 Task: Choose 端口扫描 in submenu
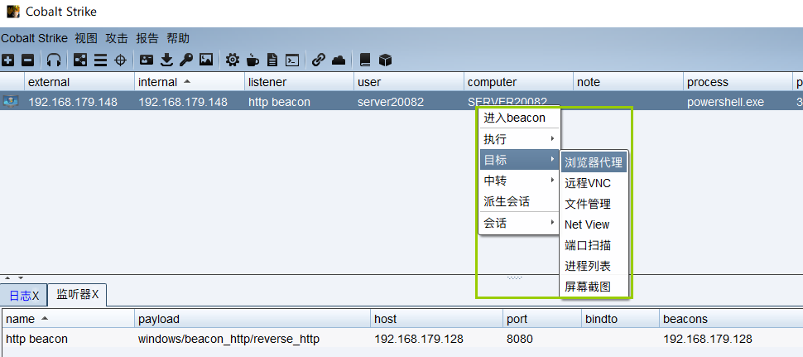[594, 245]
